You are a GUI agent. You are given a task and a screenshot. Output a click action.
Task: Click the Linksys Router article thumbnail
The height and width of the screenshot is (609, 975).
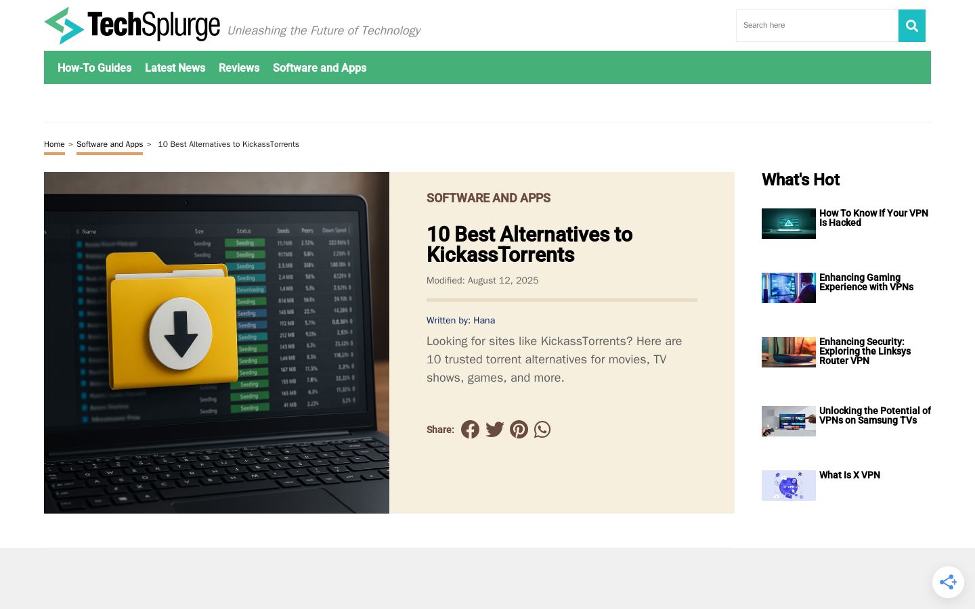pos(789,352)
